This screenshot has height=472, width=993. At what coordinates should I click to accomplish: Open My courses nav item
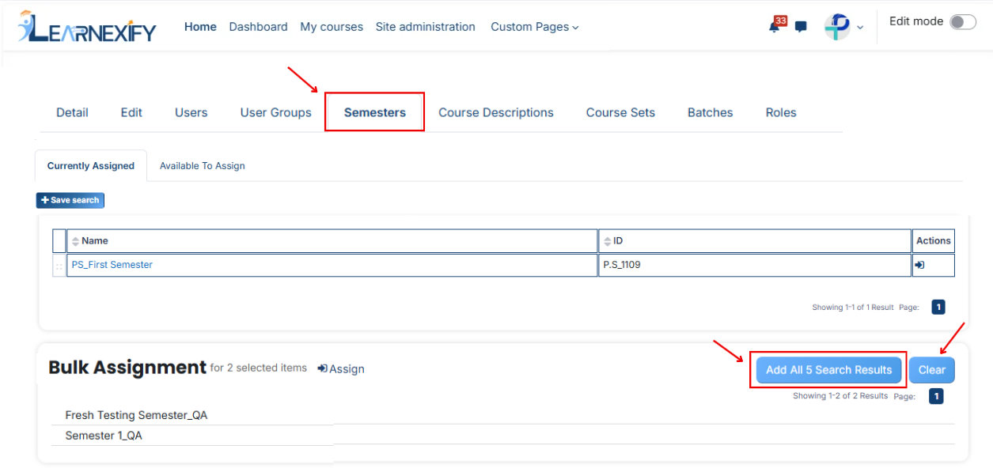click(x=332, y=27)
